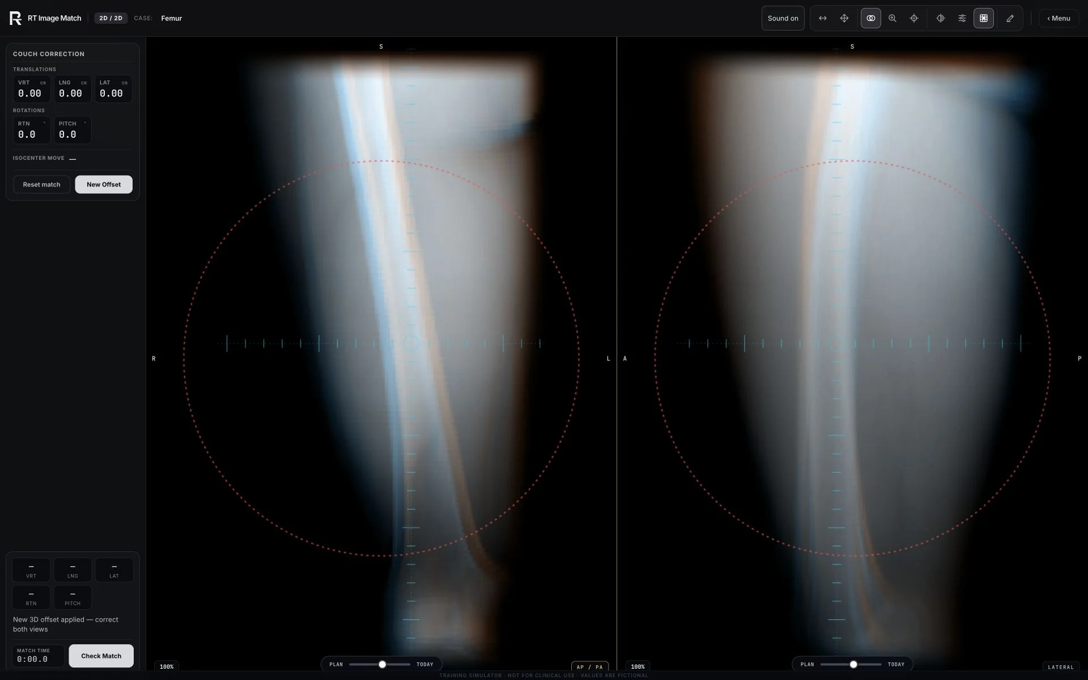Screen dimensions: 1088x680
Task: Click the RTN rotation value field
Action: [x=32, y=130]
